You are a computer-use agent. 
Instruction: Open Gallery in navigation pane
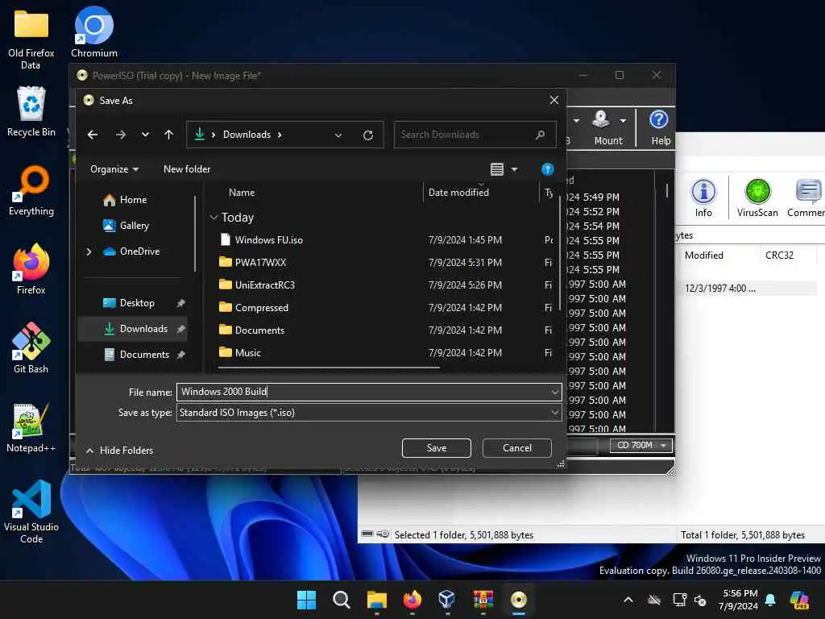[134, 226]
